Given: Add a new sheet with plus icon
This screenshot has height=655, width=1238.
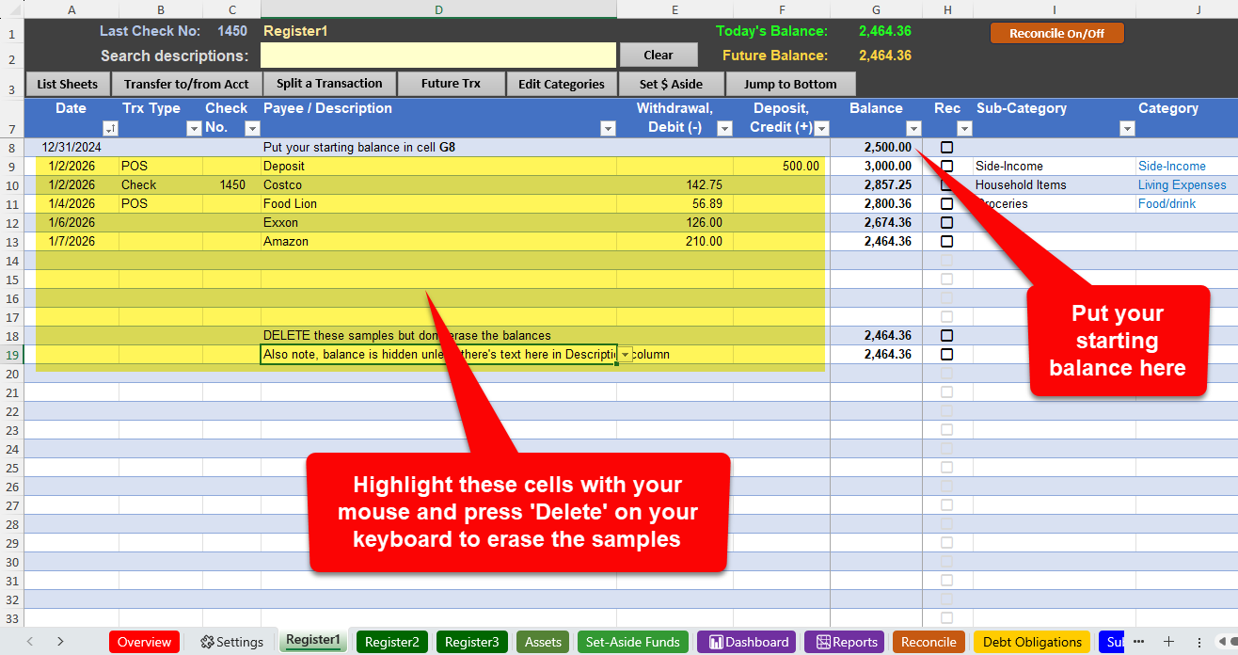Looking at the screenshot, I should (x=1168, y=642).
